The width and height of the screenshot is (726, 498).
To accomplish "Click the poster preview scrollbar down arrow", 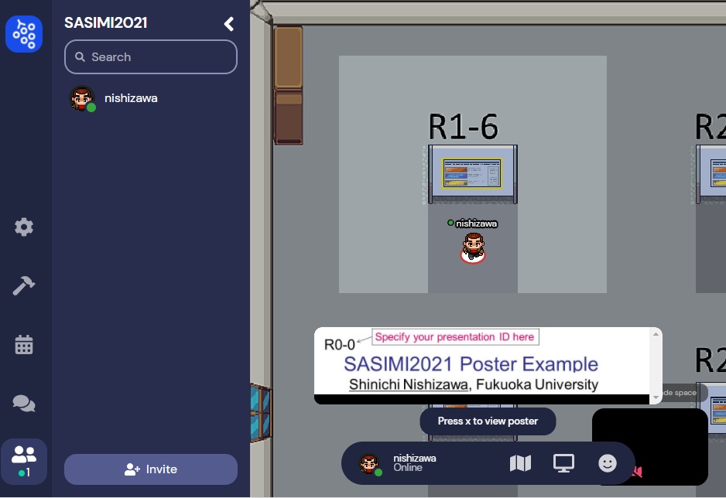I will coord(656,397).
